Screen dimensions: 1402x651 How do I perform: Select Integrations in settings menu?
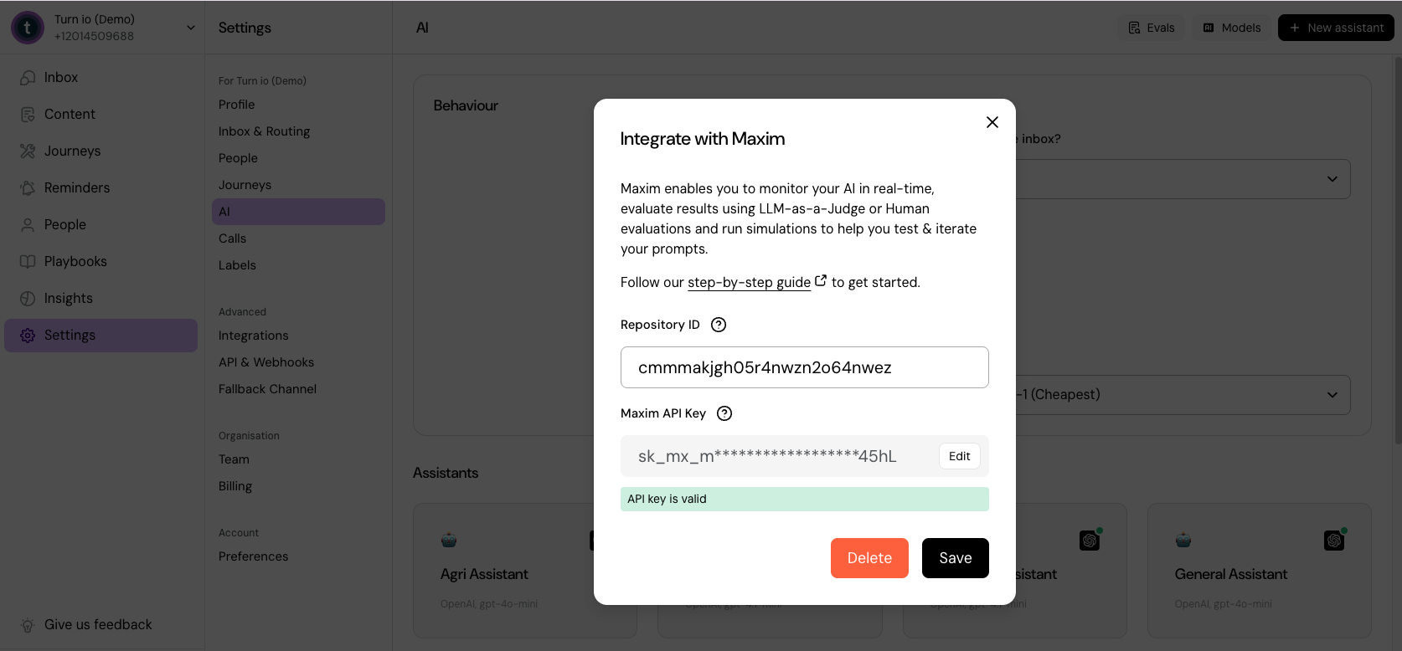(x=253, y=336)
